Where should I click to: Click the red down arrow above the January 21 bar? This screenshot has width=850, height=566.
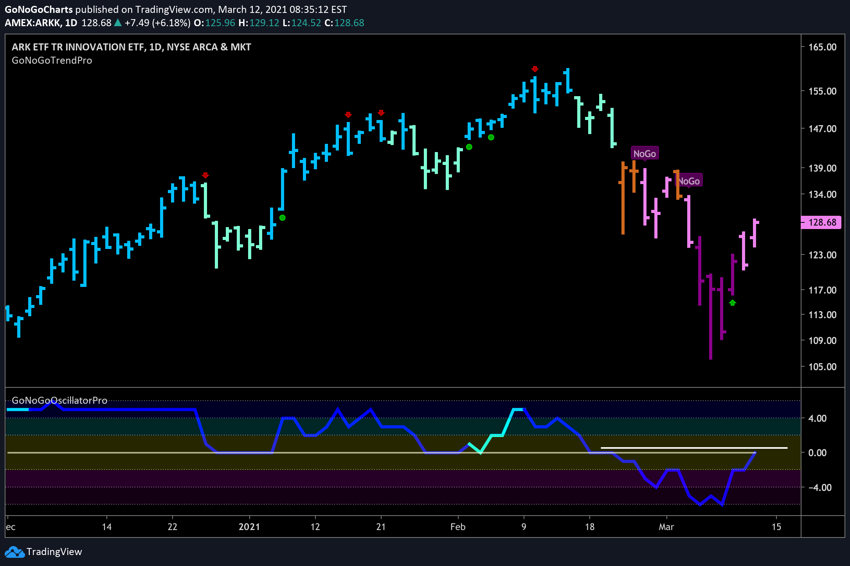[x=381, y=113]
